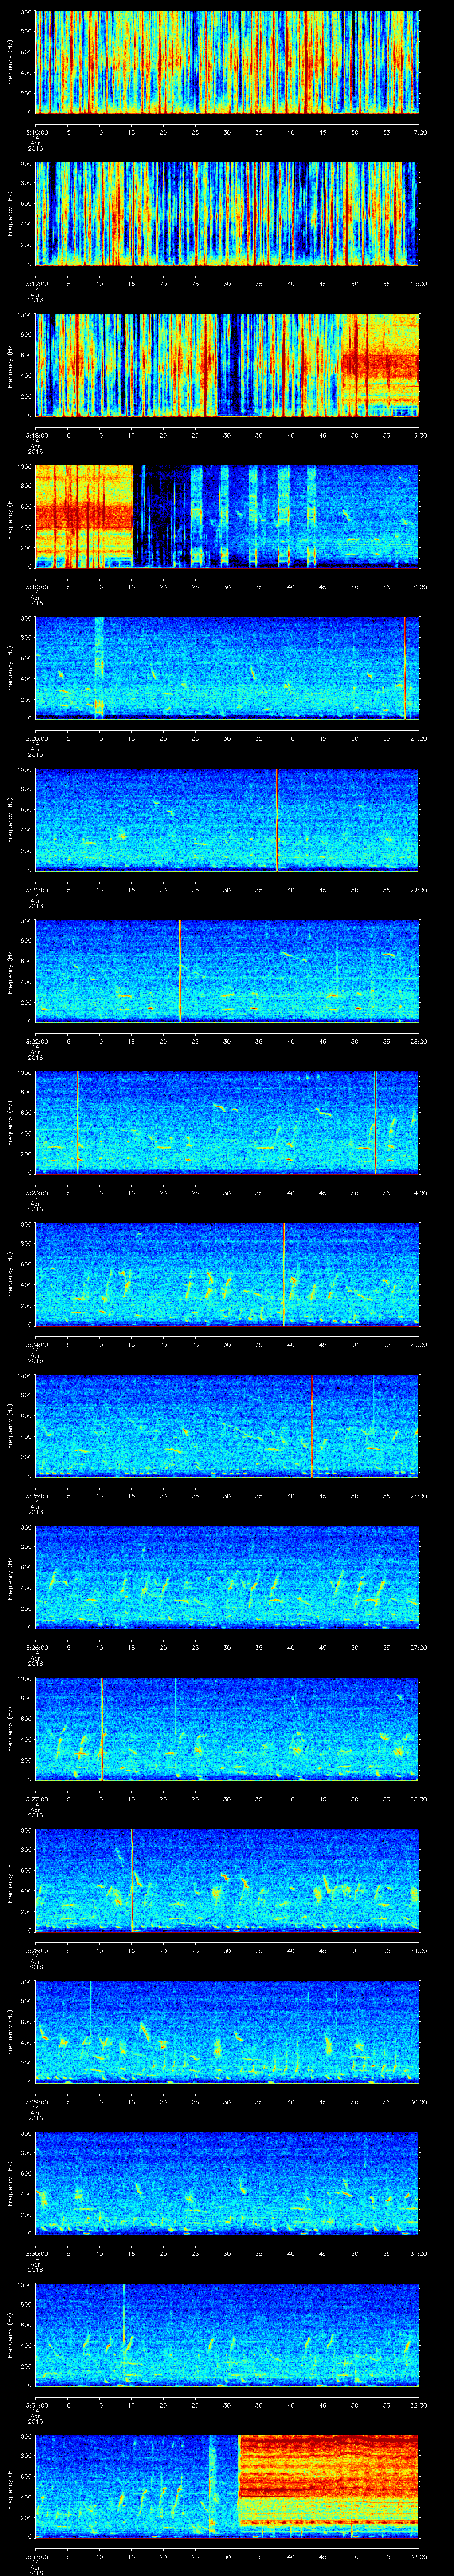Click the '28:00' end time label
This screenshot has height=2576, width=454.
(419, 1799)
